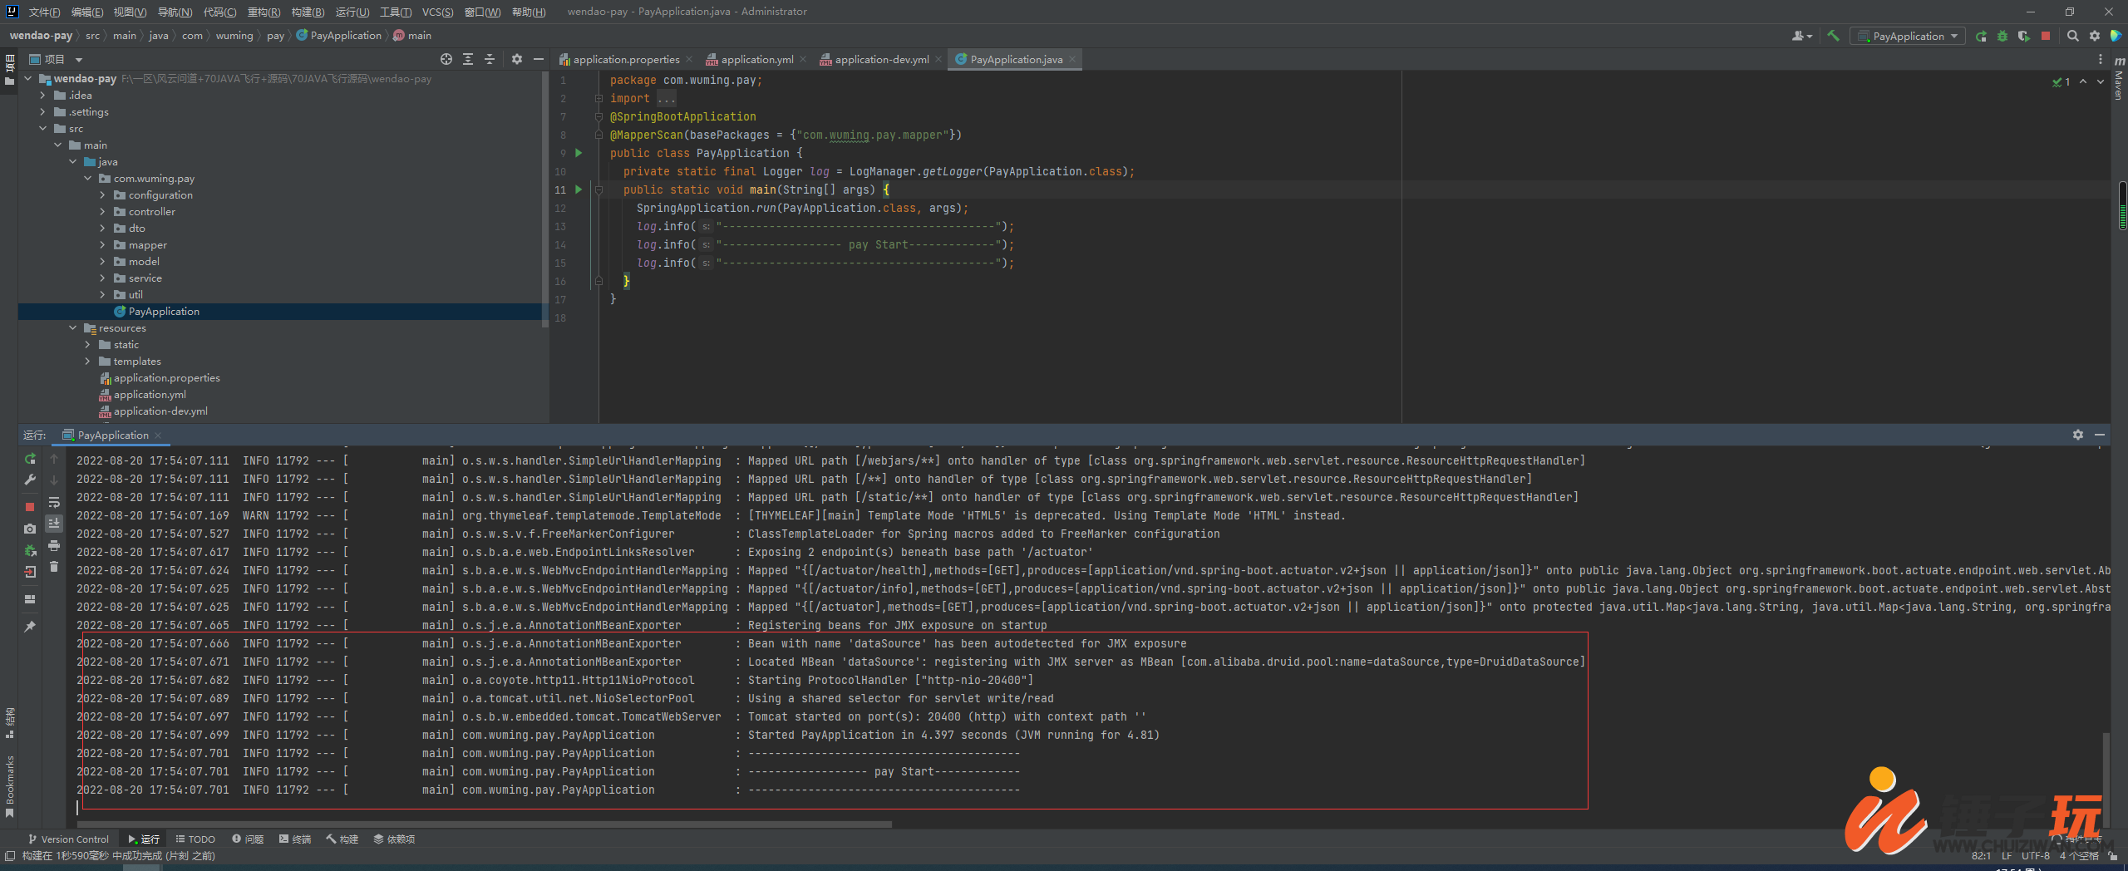Open Search Everywhere magnifier icon
This screenshot has height=871, width=2128.
click(2072, 36)
